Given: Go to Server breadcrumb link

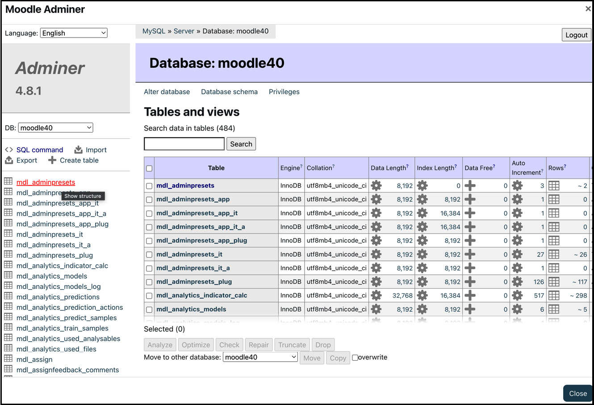Looking at the screenshot, I should [x=184, y=31].
